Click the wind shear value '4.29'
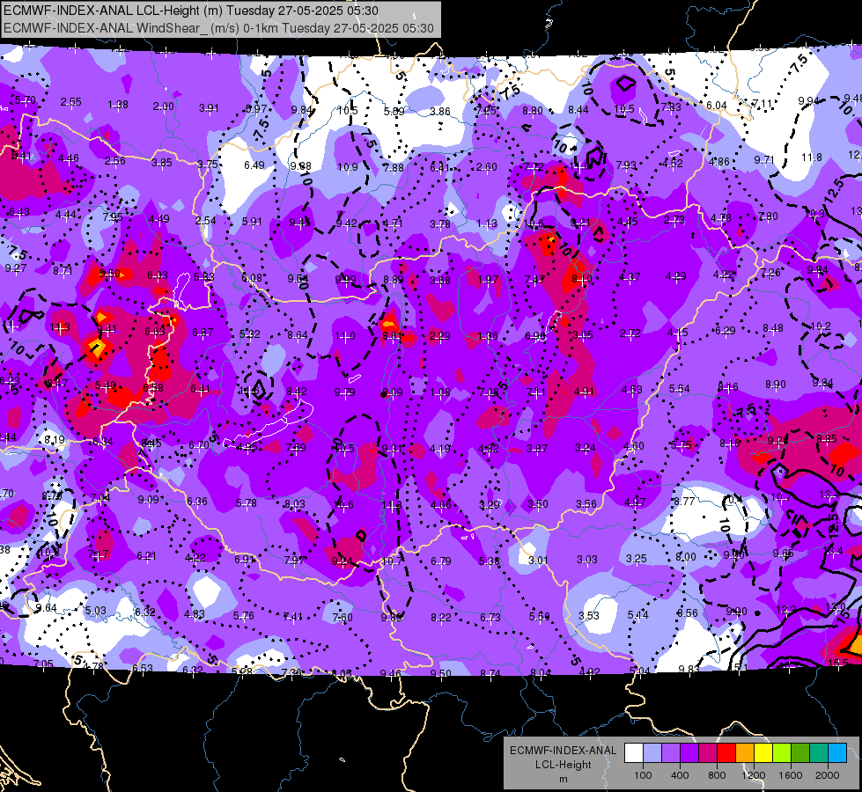 (x=675, y=276)
